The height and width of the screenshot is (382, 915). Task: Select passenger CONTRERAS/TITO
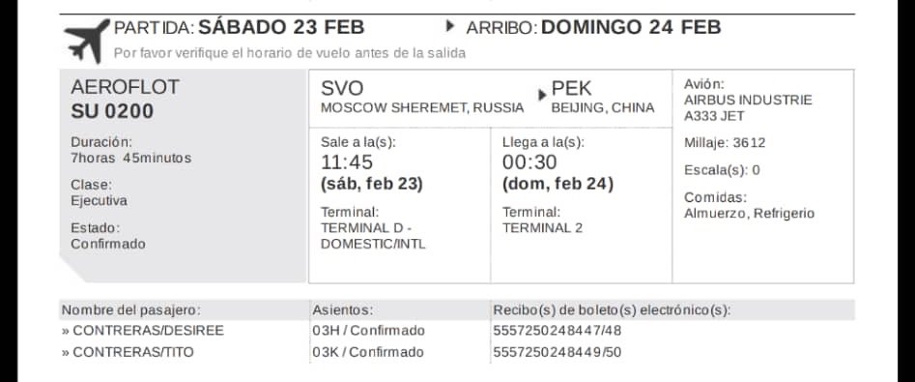click(x=128, y=352)
